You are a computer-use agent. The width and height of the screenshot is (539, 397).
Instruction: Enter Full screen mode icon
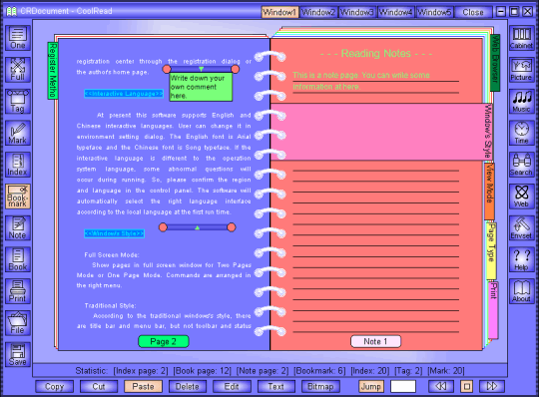(18, 70)
